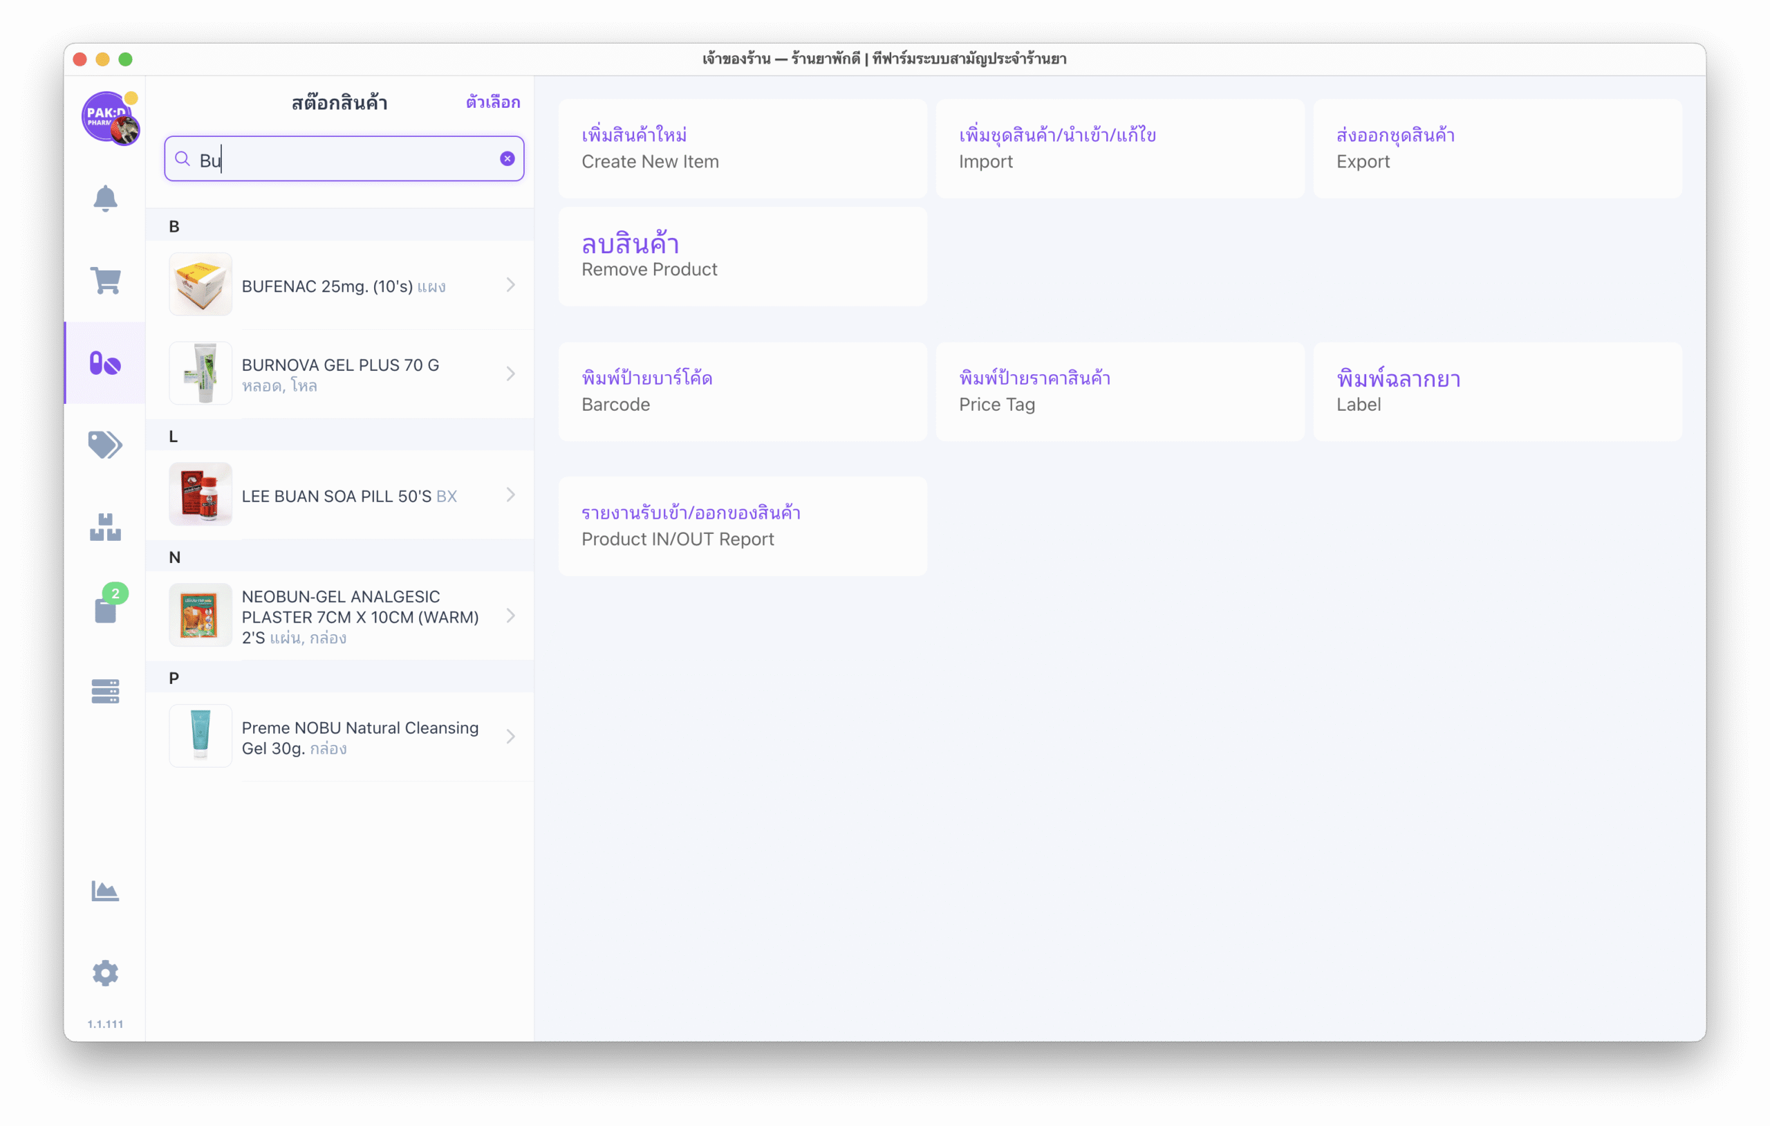This screenshot has width=1770, height=1126.
Task: Expand BUFENAC 25mg item chevron
Action: pyautogui.click(x=510, y=286)
